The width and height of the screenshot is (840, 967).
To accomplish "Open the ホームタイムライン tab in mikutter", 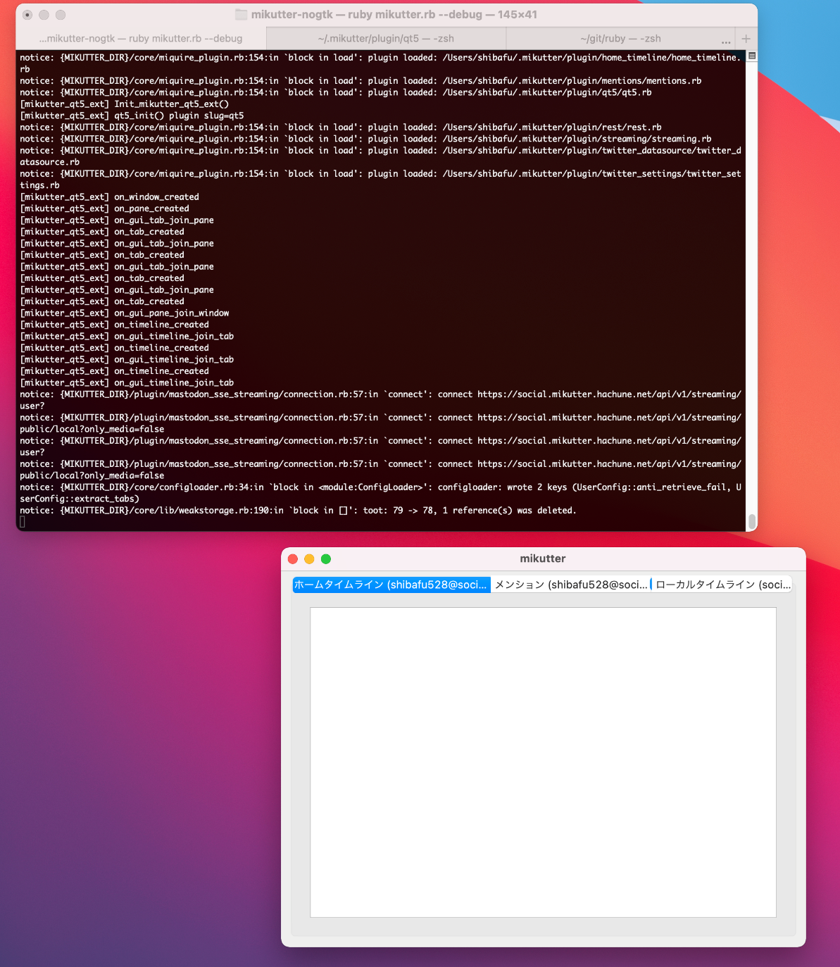I will point(391,585).
